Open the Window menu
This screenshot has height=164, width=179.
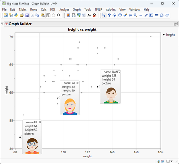[x=135, y=9]
